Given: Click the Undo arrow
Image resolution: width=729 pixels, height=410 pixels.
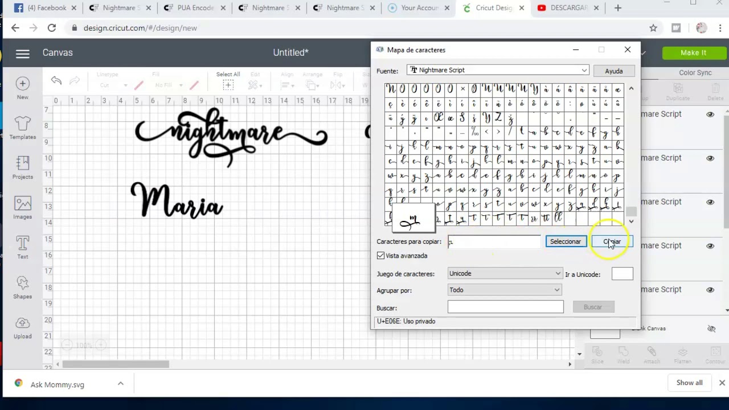Looking at the screenshot, I should click(x=56, y=81).
